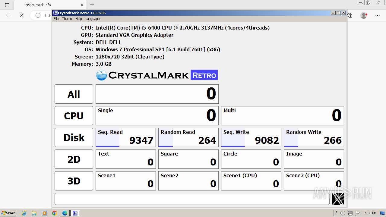Minimize the CrystalMark Retro window
386x217 pixels.
click(x=333, y=13)
